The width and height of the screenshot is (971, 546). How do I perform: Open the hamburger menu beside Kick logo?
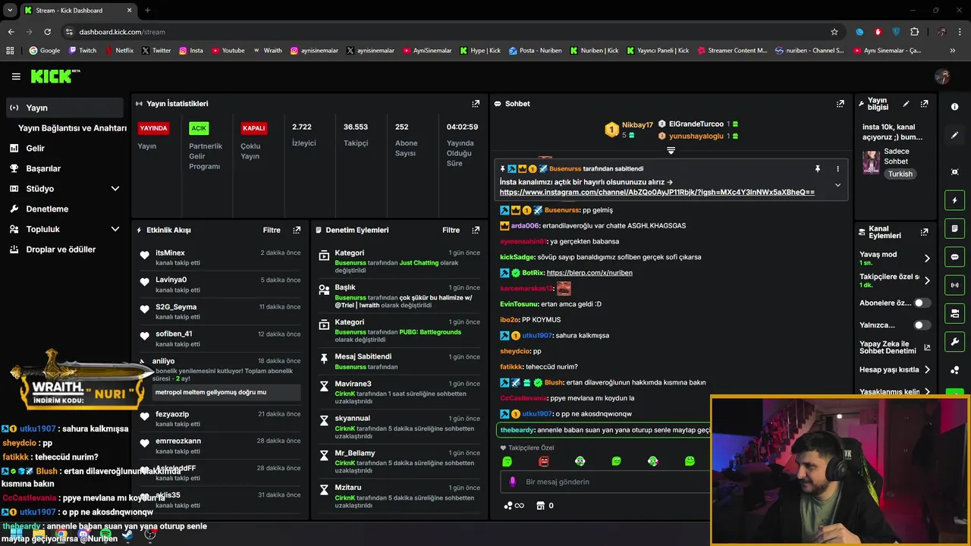pyautogui.click(x=16, y=77)
